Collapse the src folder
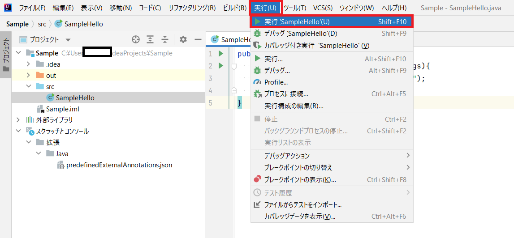The image size is (514, 238). [x=28, y=86]
